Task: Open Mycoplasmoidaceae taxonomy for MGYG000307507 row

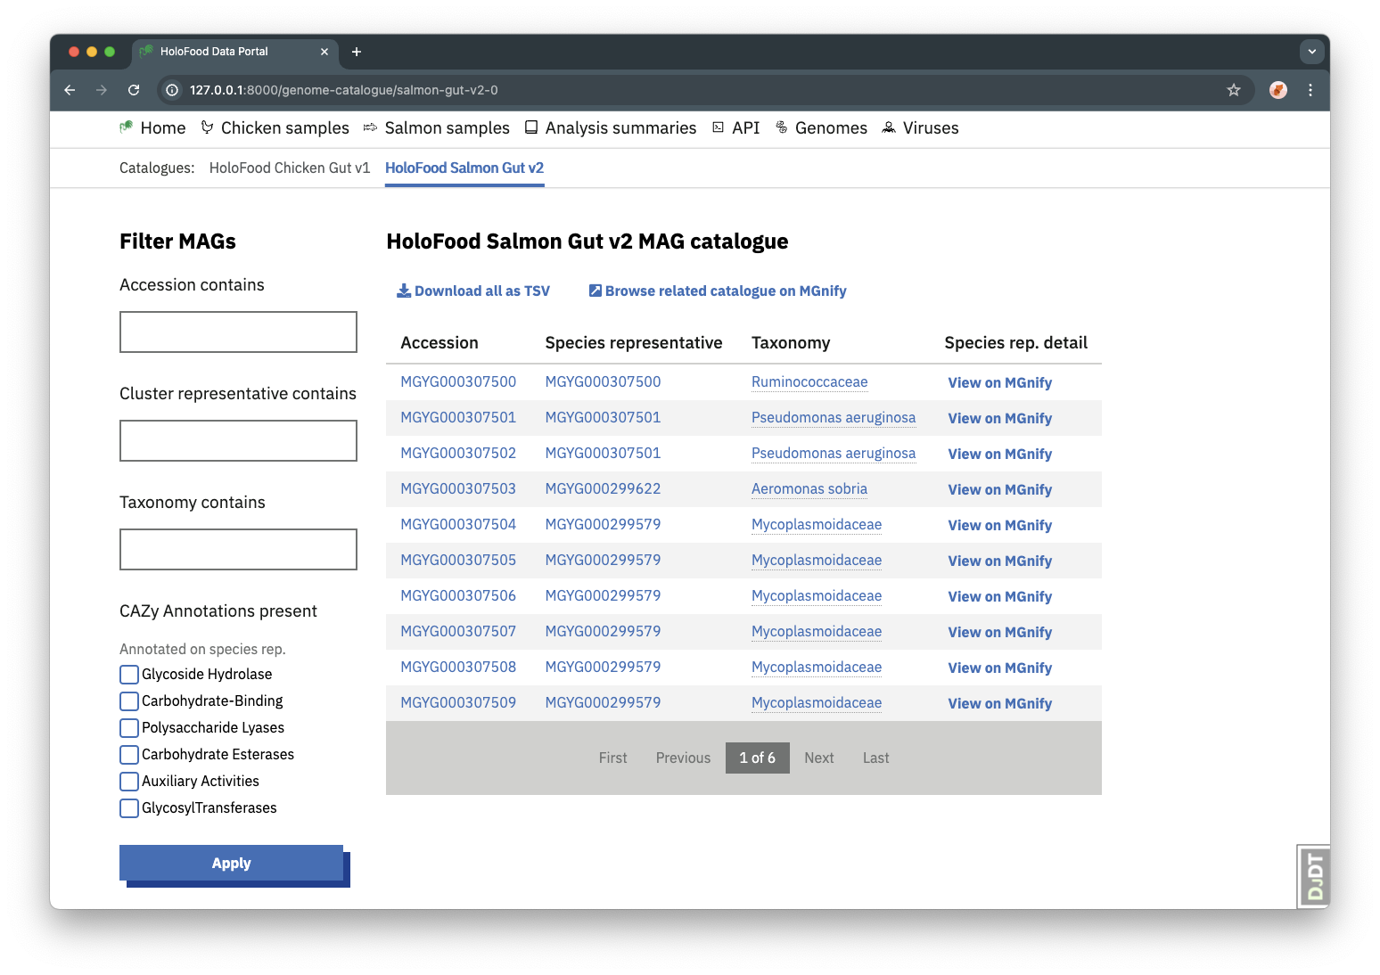Action: coord(817,631)
